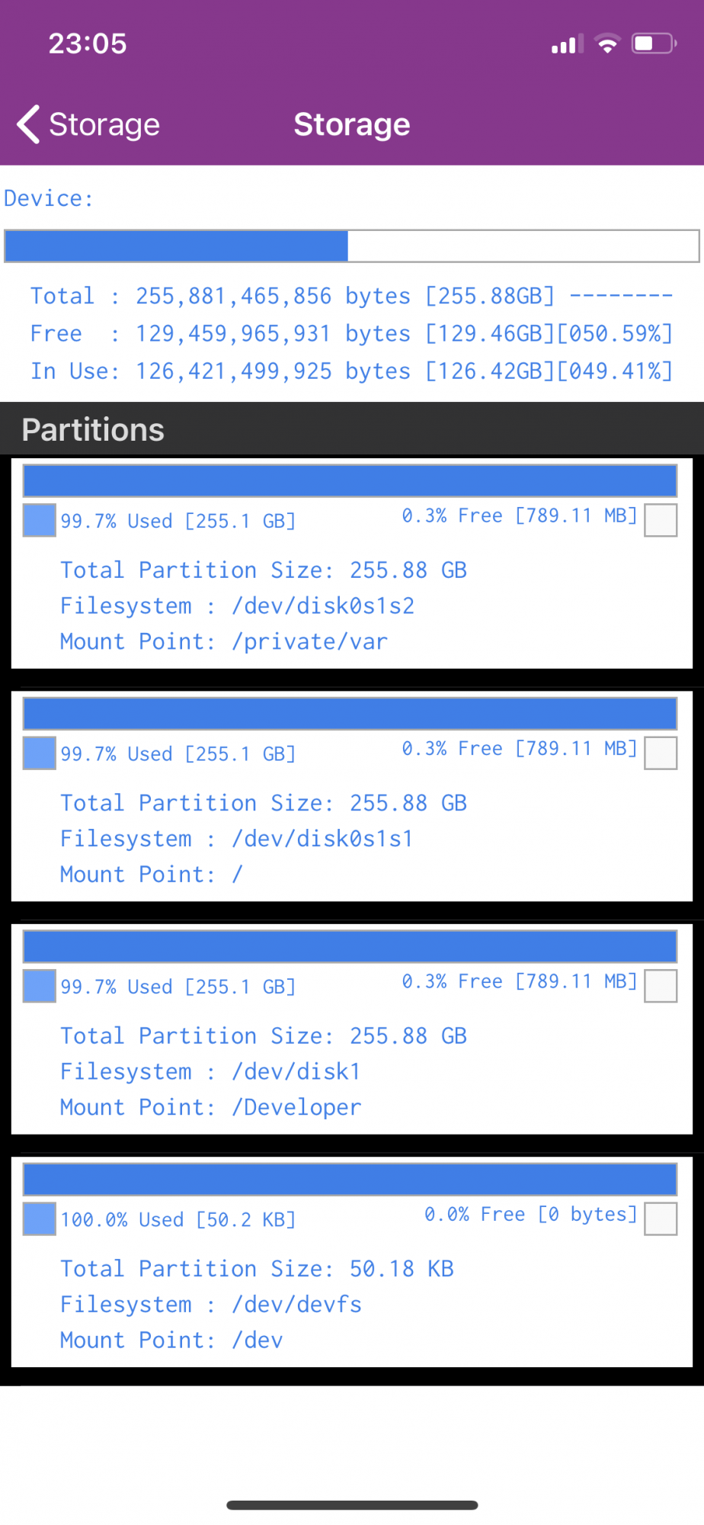The image size is (704, 1525).
Task: Go back via the Storage back label
Action: [104, 124]
